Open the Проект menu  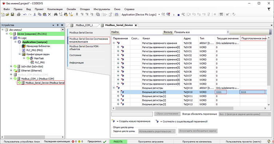pos(39,9)
